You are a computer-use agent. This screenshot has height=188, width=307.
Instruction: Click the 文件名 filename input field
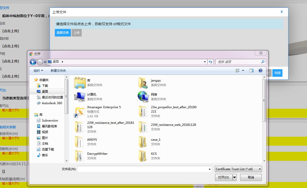pos(143,169)
